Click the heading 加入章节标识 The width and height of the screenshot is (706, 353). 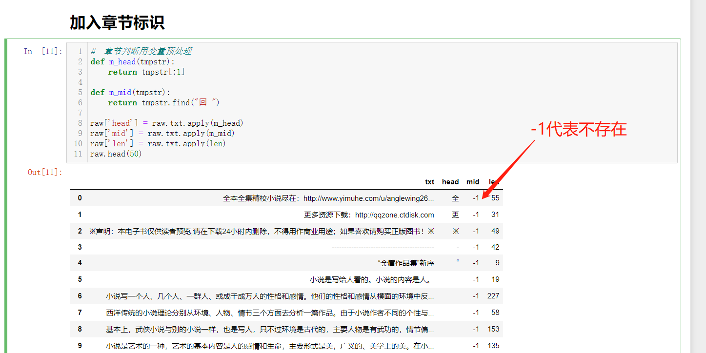tap(117, 22)
